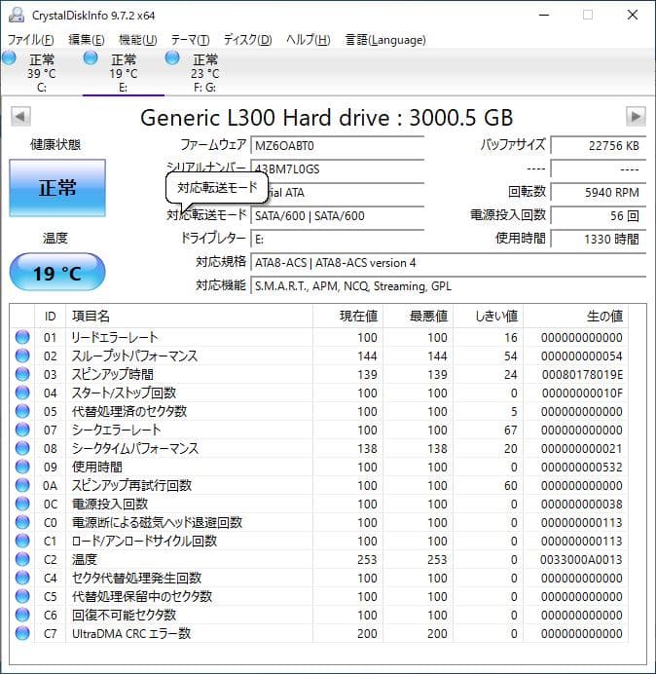Click the 健康状態 label

(x=55, y=144)
